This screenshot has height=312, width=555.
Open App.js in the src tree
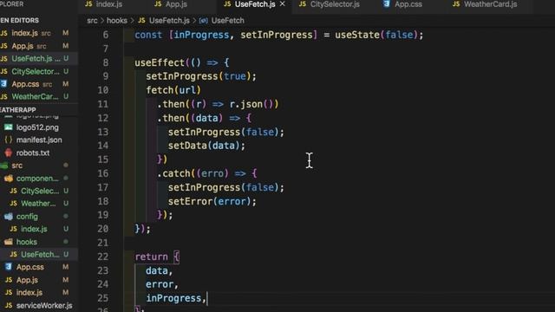27,280
